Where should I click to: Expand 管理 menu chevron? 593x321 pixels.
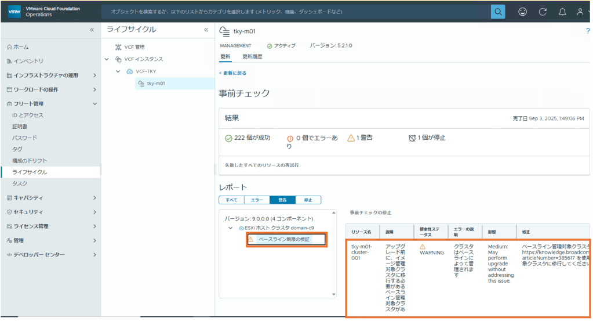(x=94, y=240)
